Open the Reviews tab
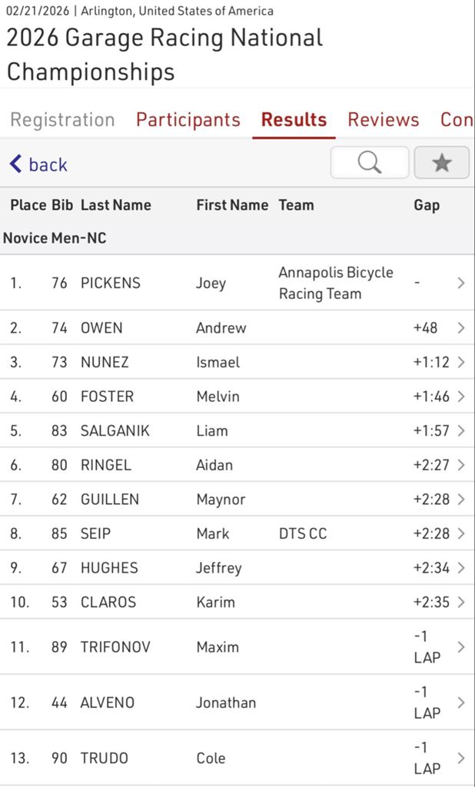Viewport: 475px width, 787px height. coord(384,120)
